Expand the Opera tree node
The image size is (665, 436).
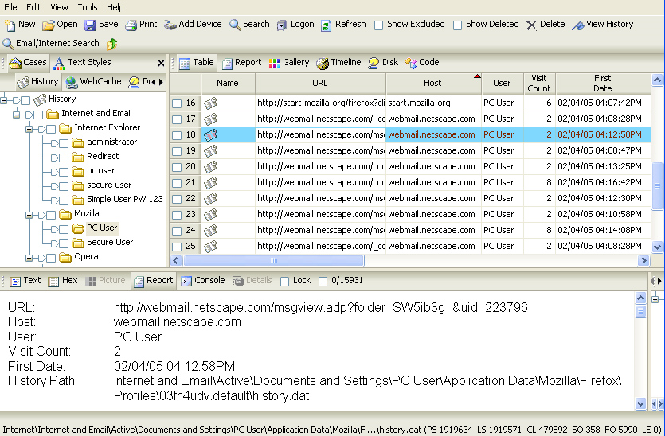pos(29,257)
